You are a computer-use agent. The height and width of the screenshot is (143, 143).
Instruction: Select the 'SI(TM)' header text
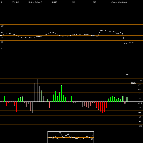(54, 2)
